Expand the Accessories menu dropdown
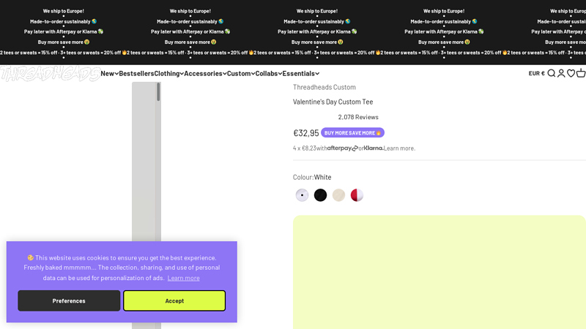 pyautogui.click(x=205, y=73)
